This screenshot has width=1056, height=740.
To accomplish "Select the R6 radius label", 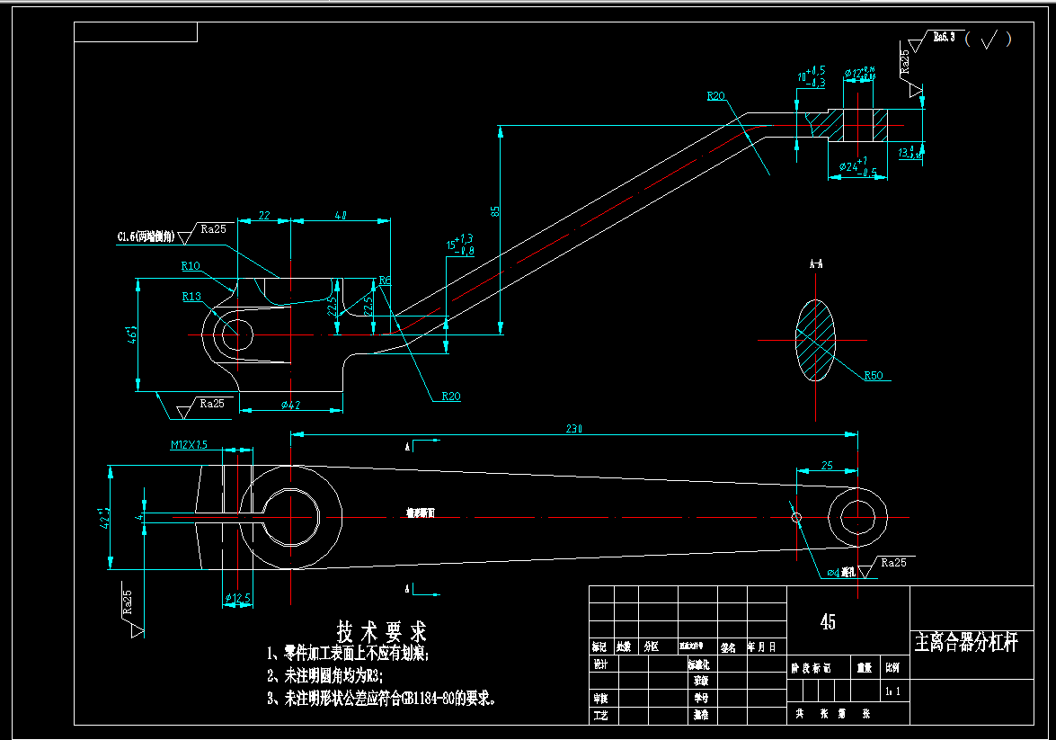I will [385, 281].
